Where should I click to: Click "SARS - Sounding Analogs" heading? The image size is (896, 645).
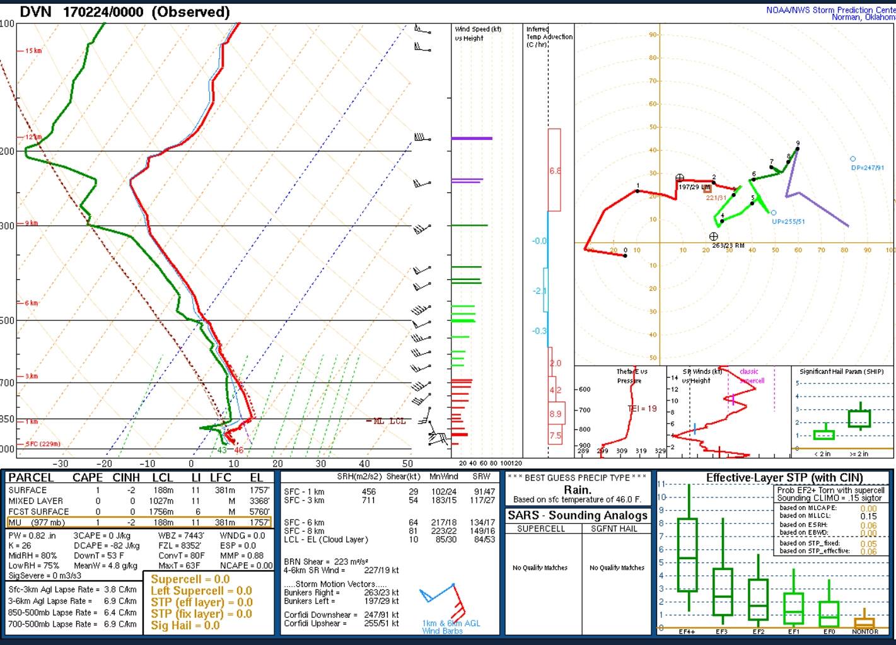pyautogui.click(x=578, y=516)
